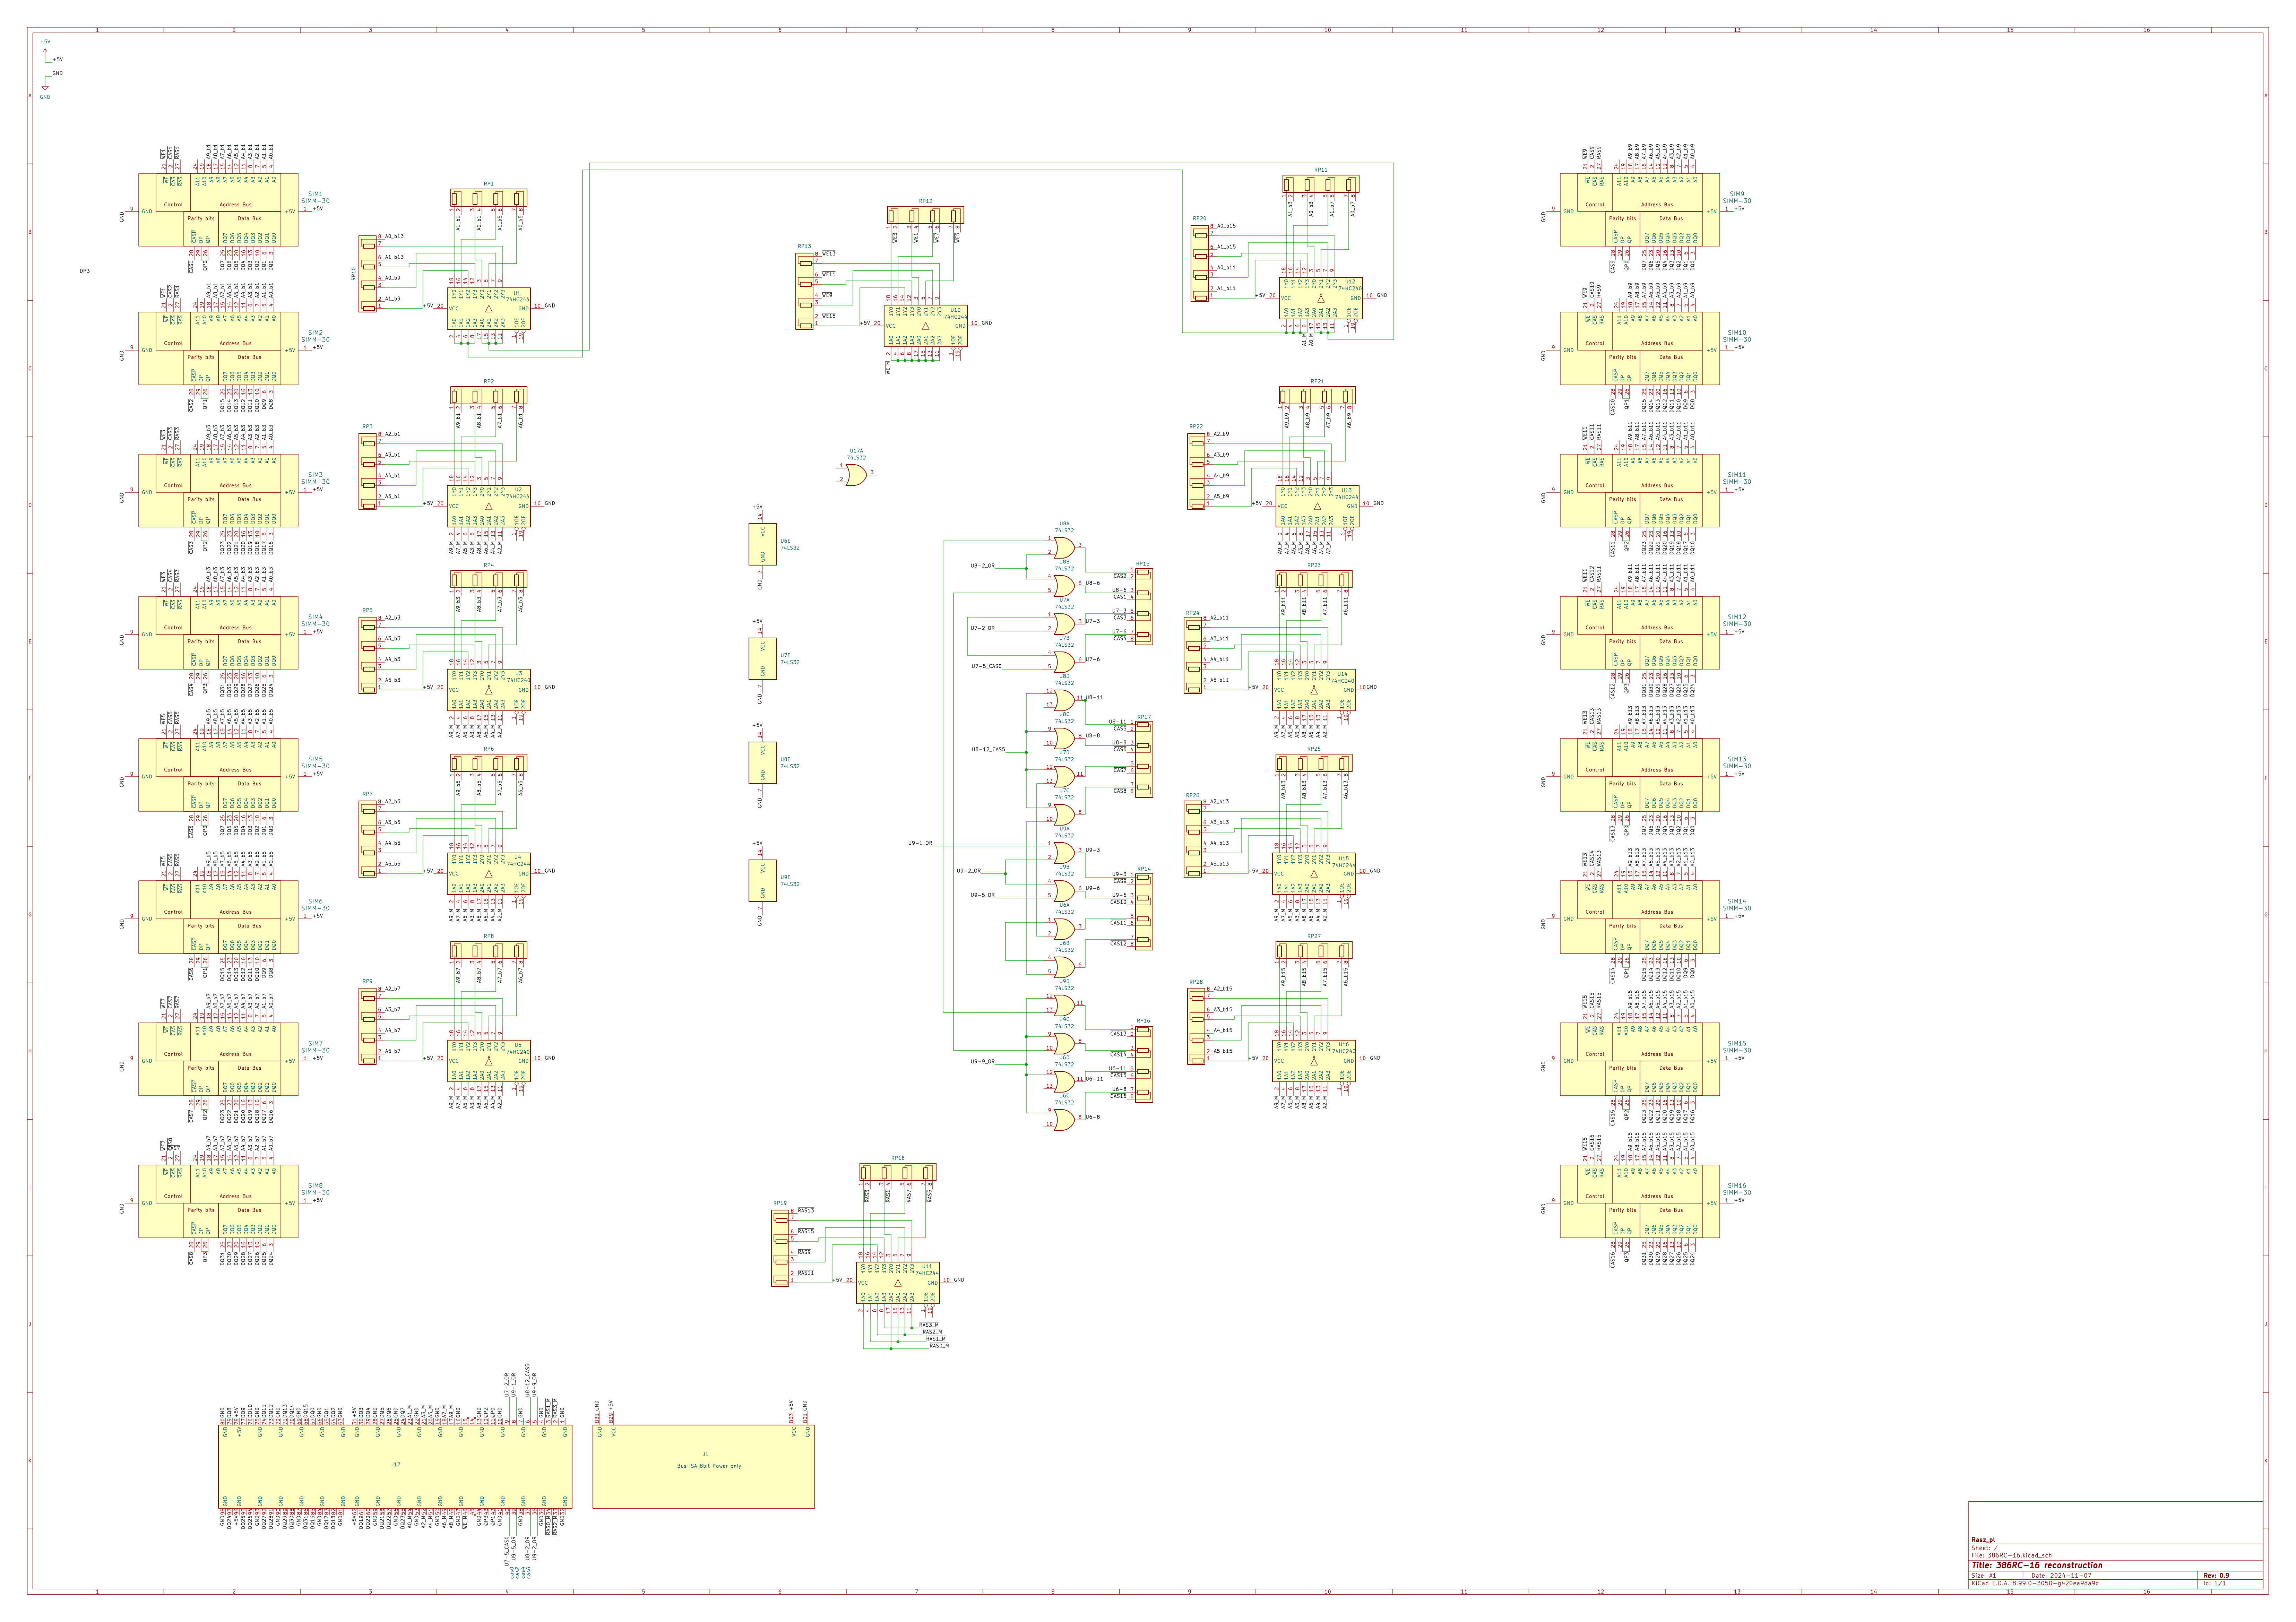Click the U3 74HC240 buffer chip
This screenshot has height=1622, width=2296.
tap(489, 690)
